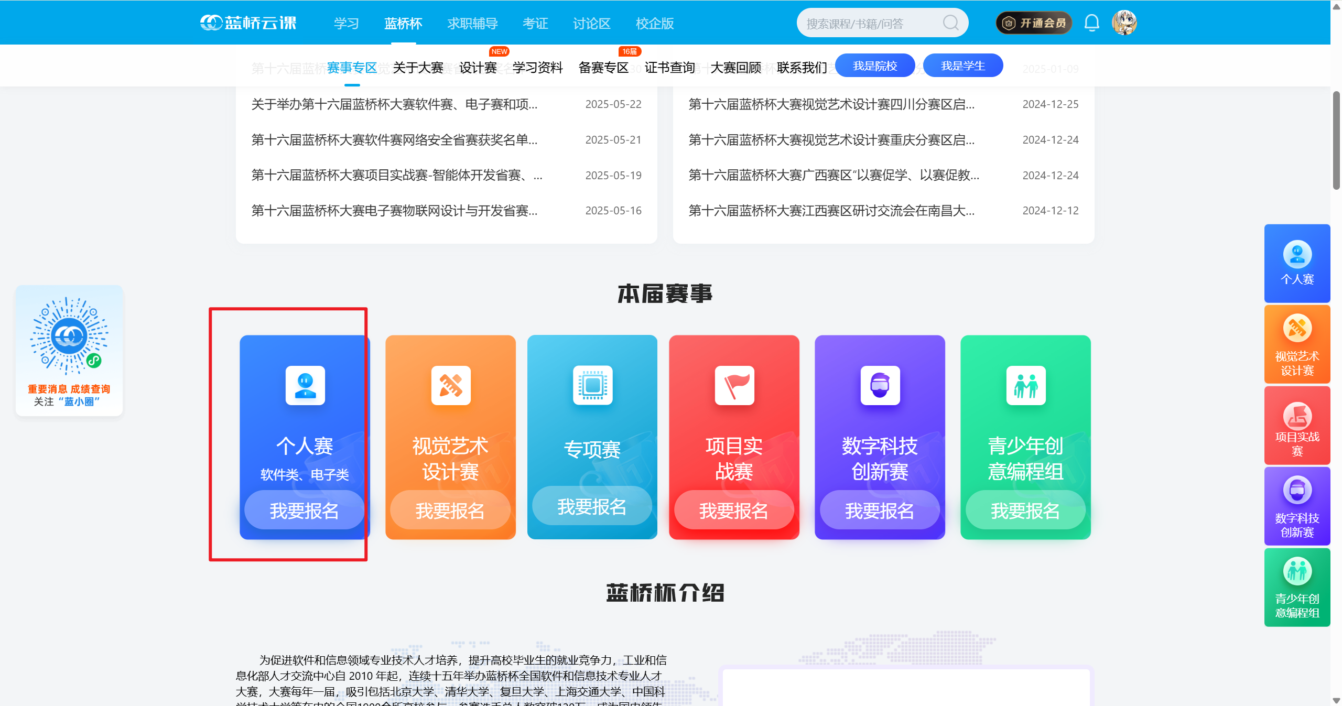Click 我要报名 on the 个人赛 card
The width and height of the screenshot is (1342, 706).
(x=304, y=510)
